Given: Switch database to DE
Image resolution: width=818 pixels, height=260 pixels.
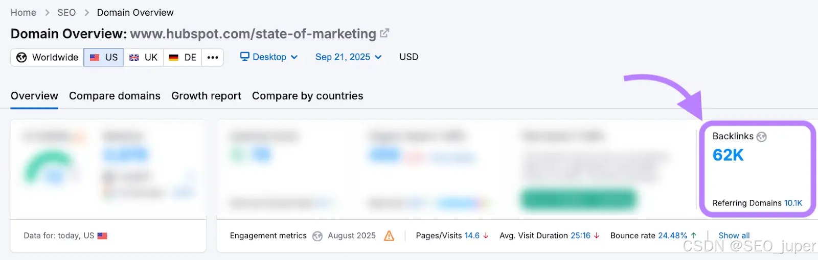Looking at the screenshot, I should [x=183, y=58].
